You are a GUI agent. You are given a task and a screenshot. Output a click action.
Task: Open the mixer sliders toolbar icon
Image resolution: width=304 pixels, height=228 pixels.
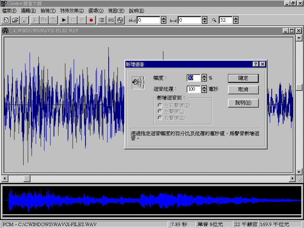point(111,20)
